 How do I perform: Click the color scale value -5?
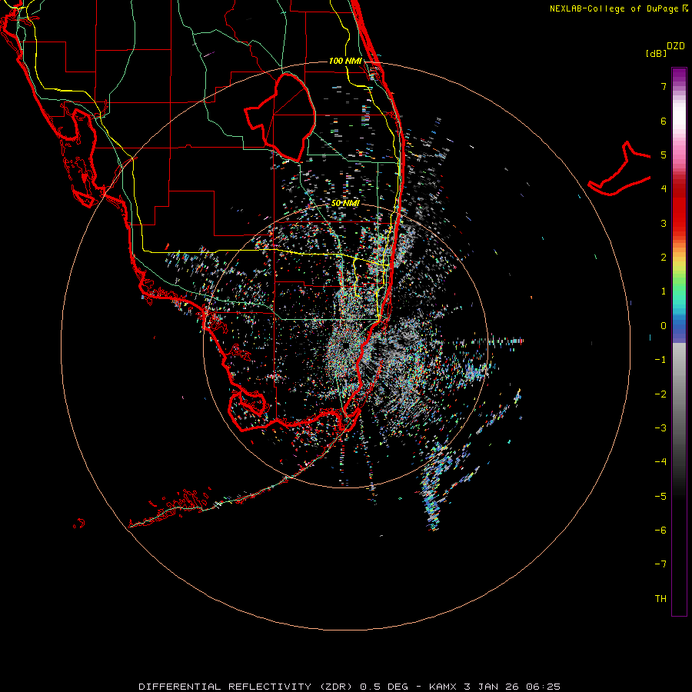(x=660, y=496)
